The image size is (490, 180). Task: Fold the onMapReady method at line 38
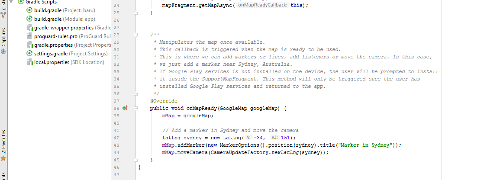tap(135, 108)
